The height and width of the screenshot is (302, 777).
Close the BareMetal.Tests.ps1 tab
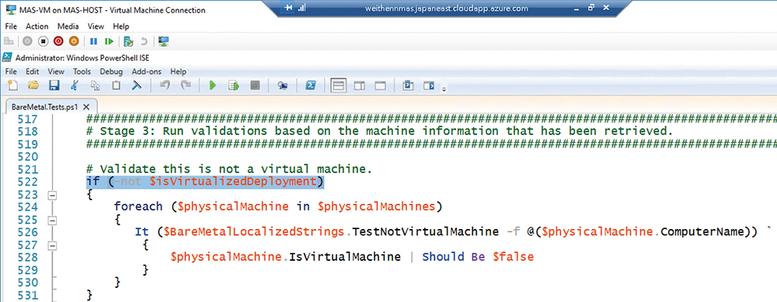tap(86, 106)
